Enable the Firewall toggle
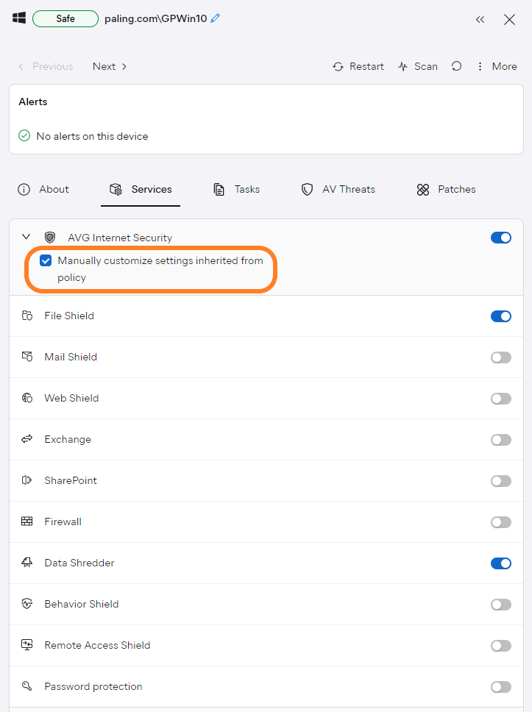 pyautogui.click(x=500, y=522)
